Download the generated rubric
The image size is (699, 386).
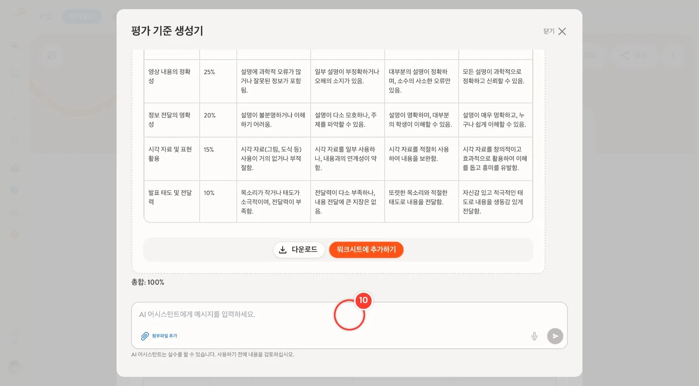(299, 249)
